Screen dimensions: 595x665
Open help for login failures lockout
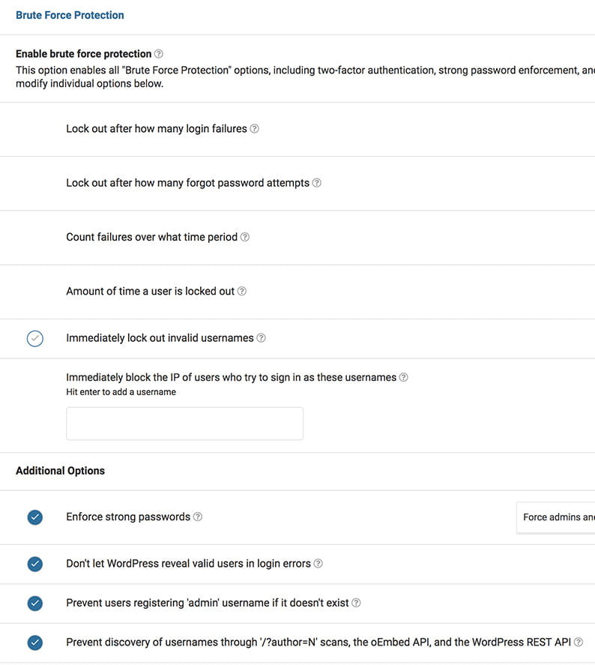tap(255, 129)
